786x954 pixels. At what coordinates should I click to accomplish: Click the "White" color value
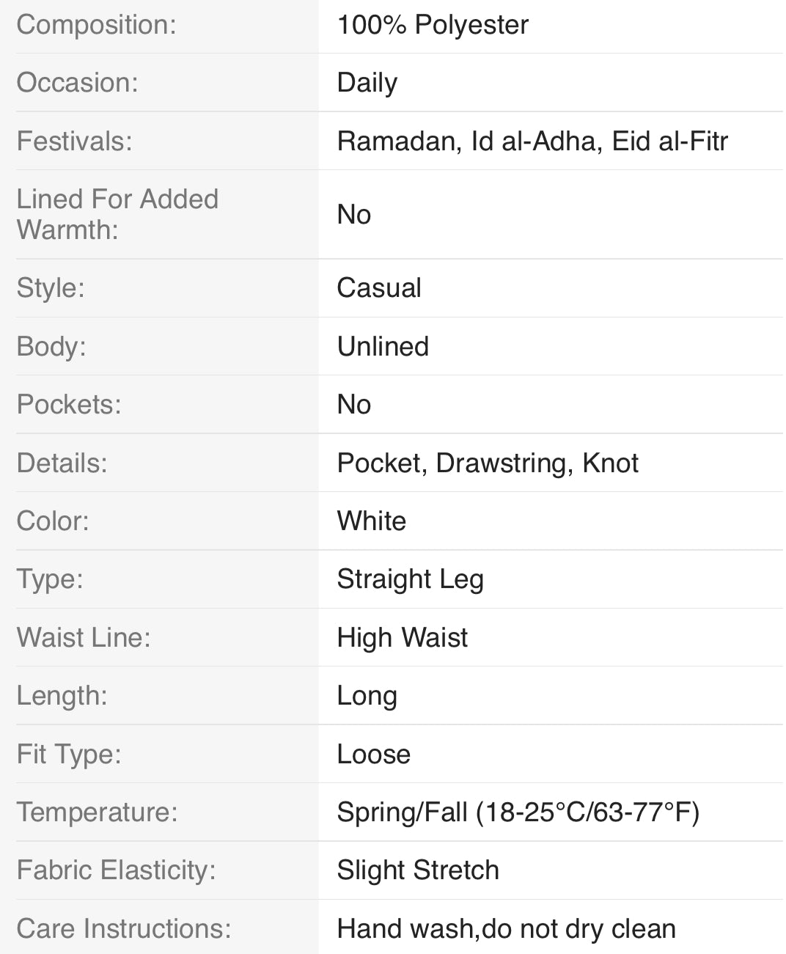(371, 521)
